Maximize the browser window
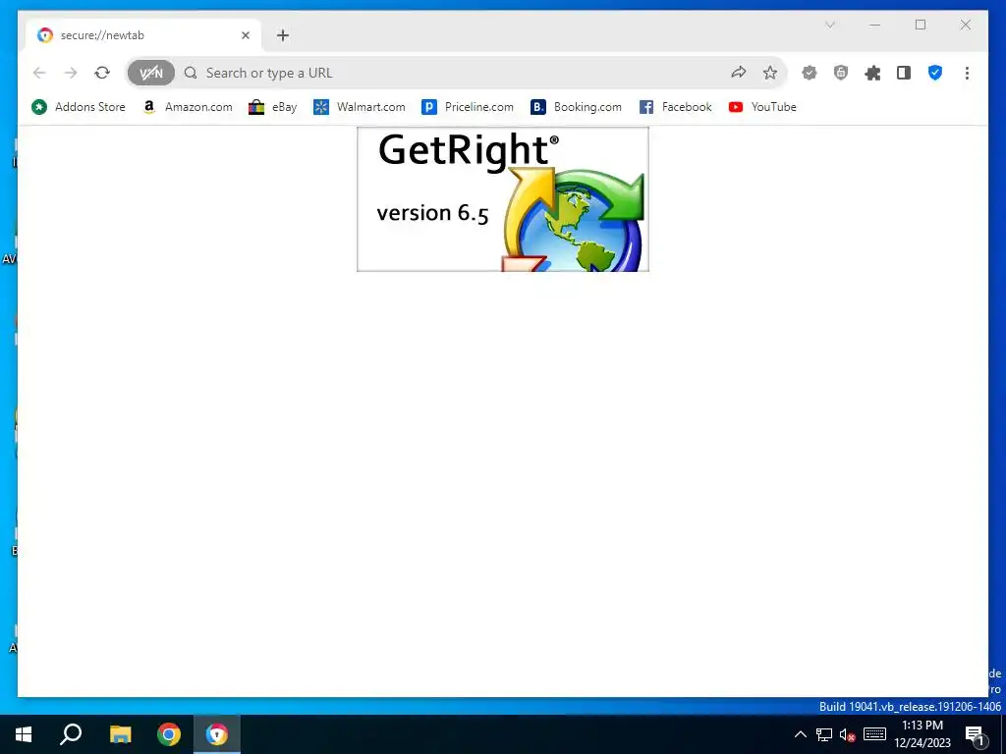Screen dimensions: 1006x754 click(x=921, y=25)
